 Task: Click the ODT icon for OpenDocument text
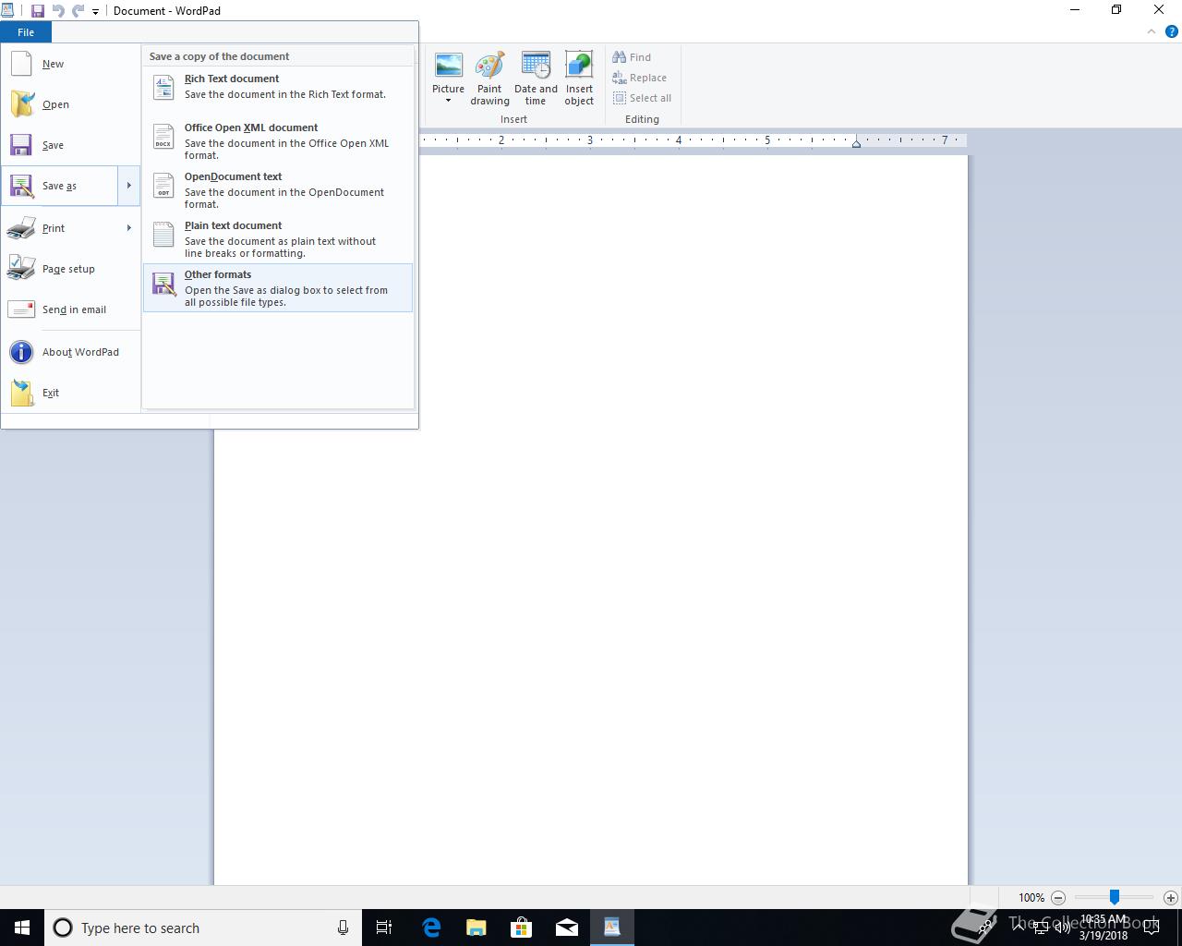pos(163,186)
